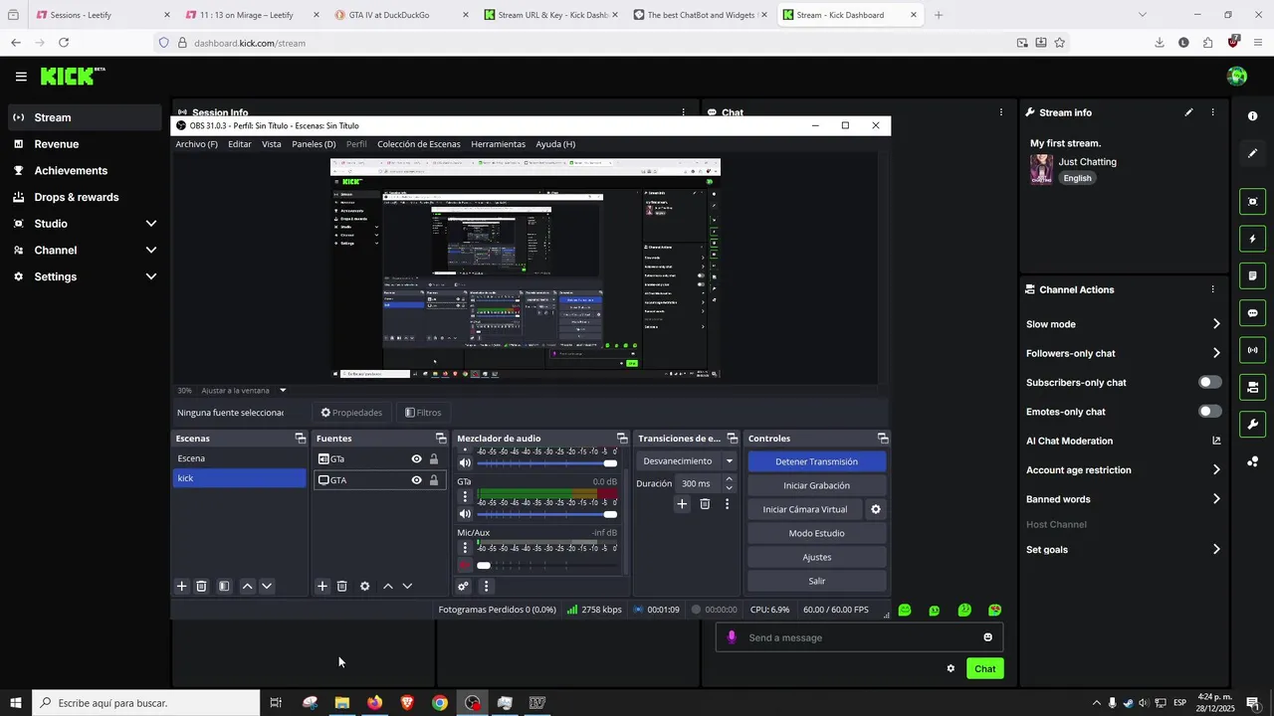Click Detener Transmisión to stop streaming
The width and height of the screenshot is (1274, 716).
[x=816, y=461]
